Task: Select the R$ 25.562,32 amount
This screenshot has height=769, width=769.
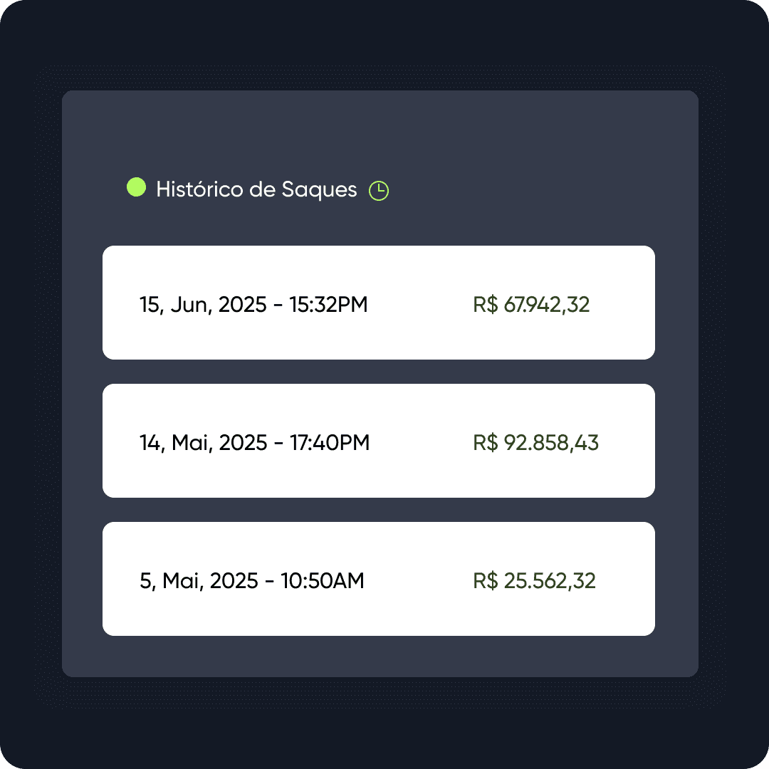Action: click(533, 580)
